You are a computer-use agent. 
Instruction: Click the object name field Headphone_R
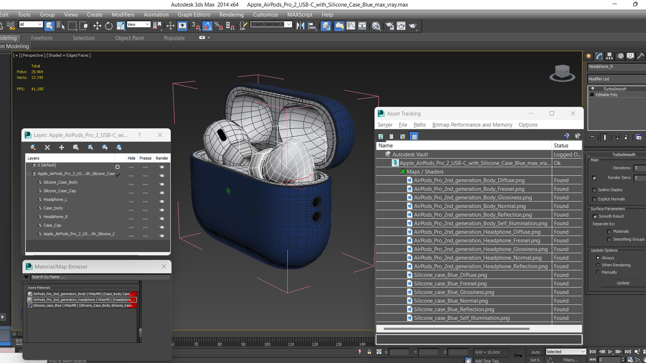616,67
